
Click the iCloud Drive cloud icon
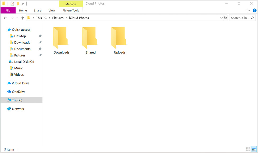[x=9, y=83]
